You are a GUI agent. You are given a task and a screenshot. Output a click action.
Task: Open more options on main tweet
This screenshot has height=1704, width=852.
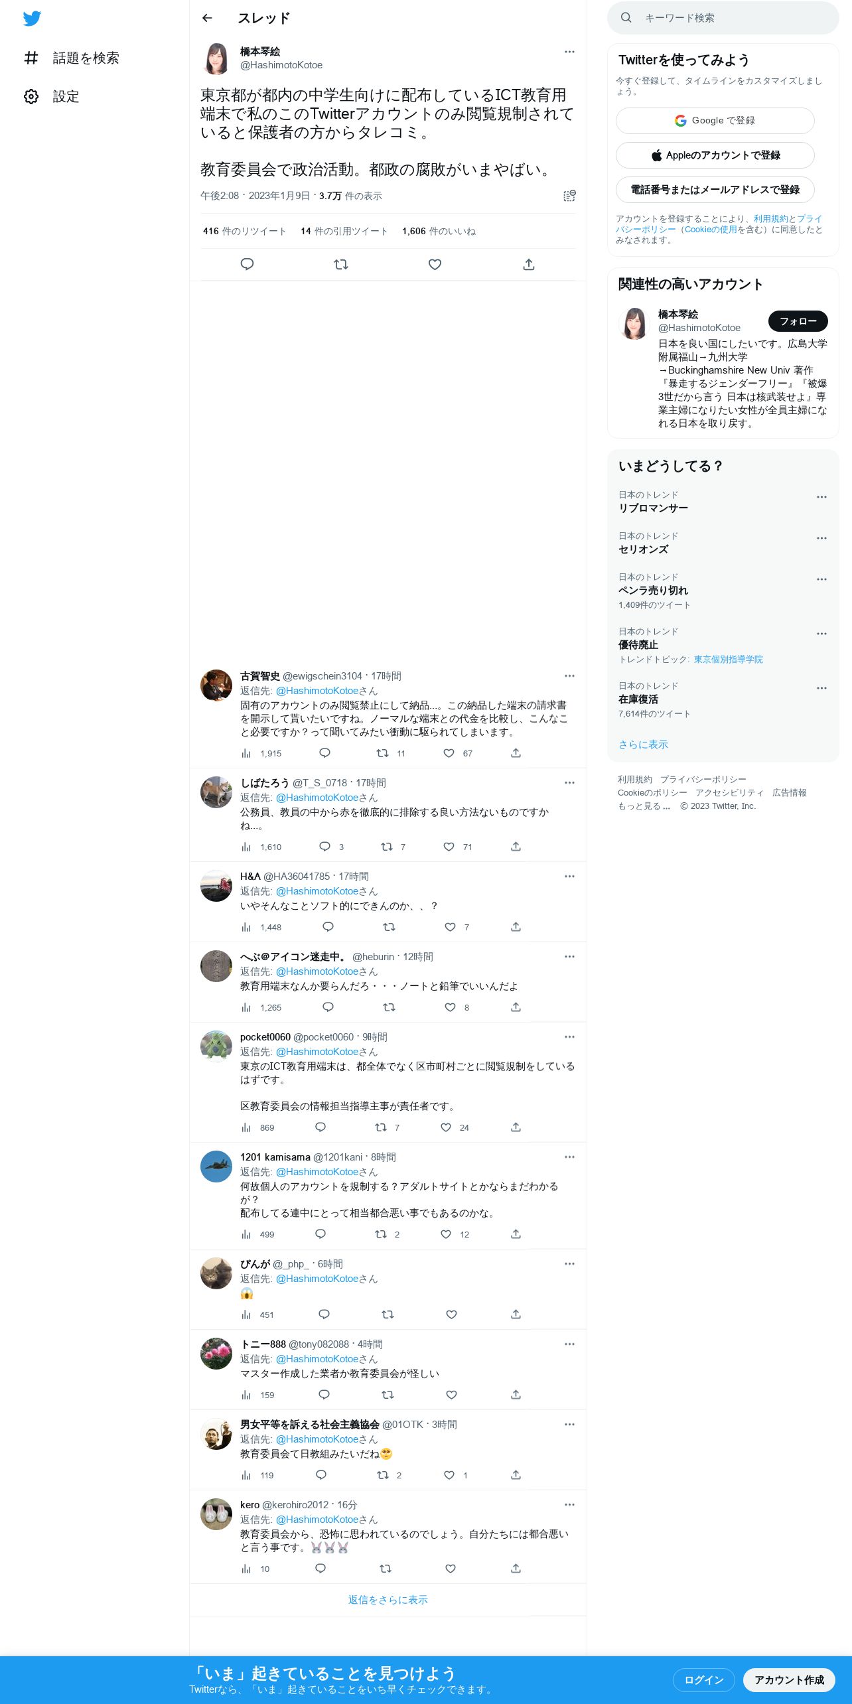[569, 52]
